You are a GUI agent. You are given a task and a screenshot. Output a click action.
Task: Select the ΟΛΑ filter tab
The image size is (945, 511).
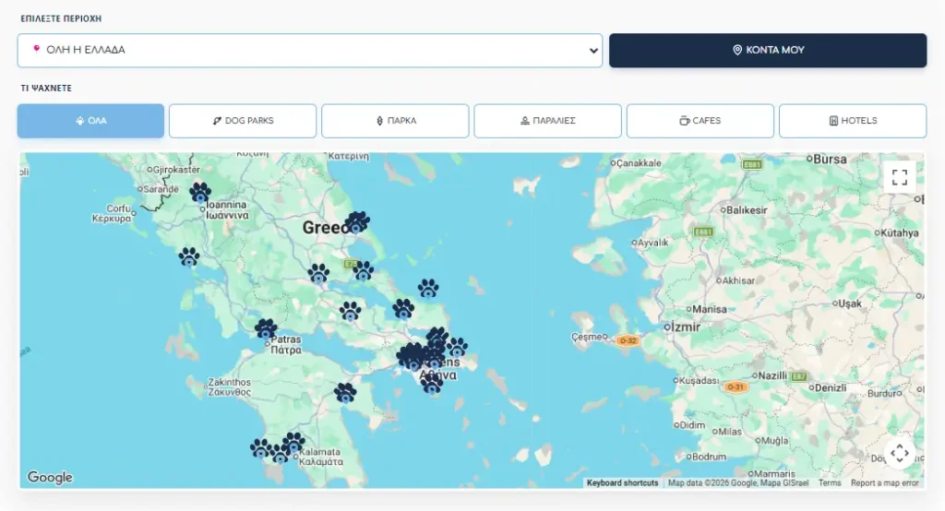tap(90, 121)
